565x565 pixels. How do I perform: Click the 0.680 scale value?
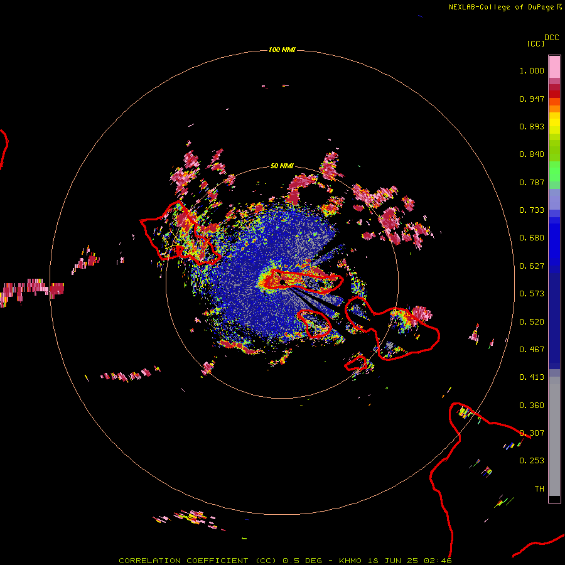coord(532,238)
